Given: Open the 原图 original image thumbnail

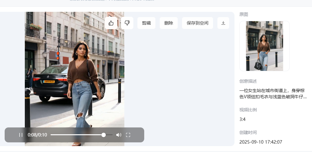Looking at the screenshot, I should click(264, 46).
